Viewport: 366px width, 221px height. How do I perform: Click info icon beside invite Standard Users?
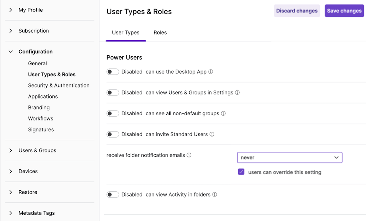tap(212, 134)
